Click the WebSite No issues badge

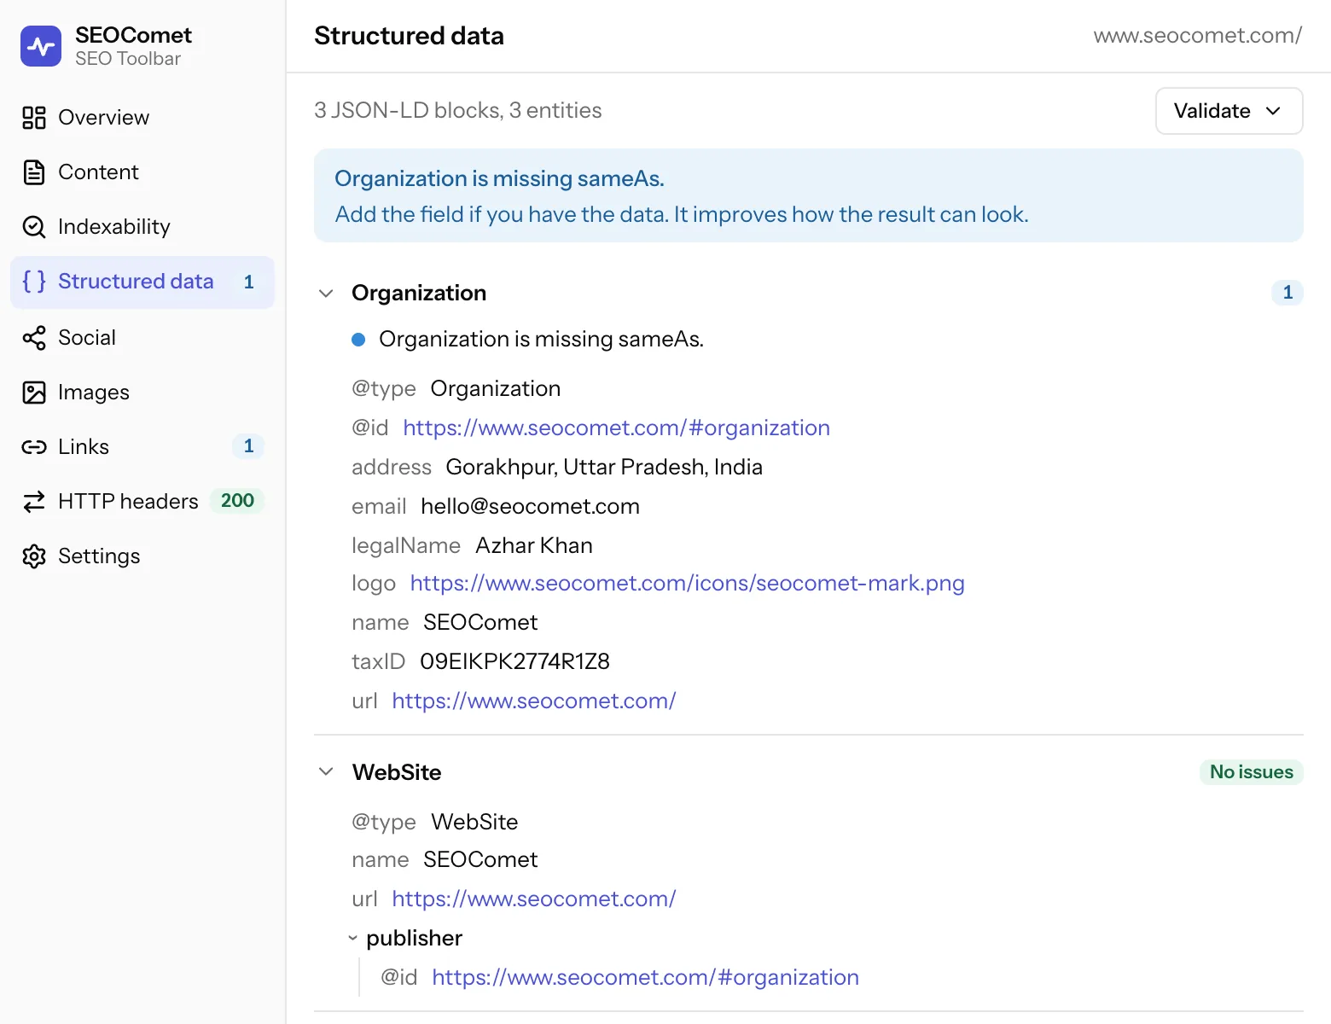1252,772
